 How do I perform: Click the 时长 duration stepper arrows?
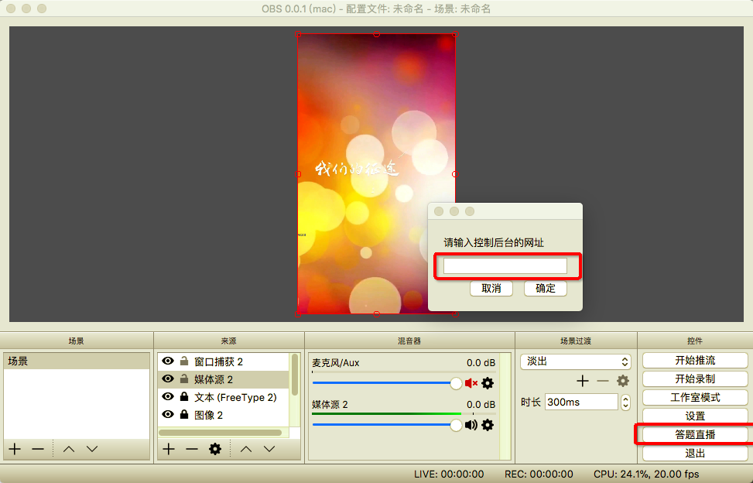pos(626,402)
